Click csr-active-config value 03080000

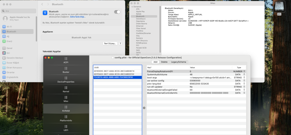point(195,81)
